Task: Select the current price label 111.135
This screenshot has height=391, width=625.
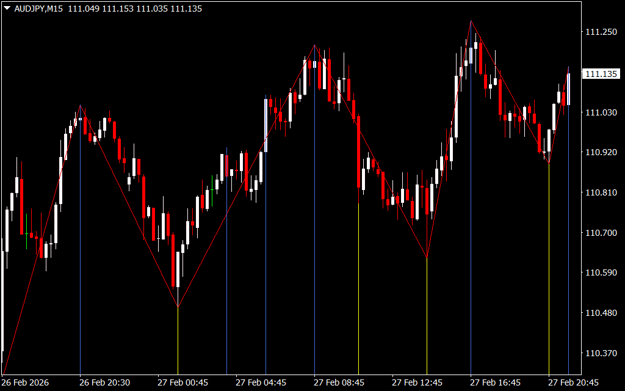Action: 601,74
